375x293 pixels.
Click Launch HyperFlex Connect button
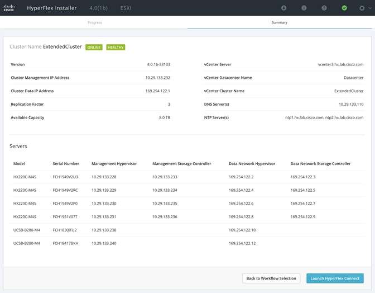point(335,278)
